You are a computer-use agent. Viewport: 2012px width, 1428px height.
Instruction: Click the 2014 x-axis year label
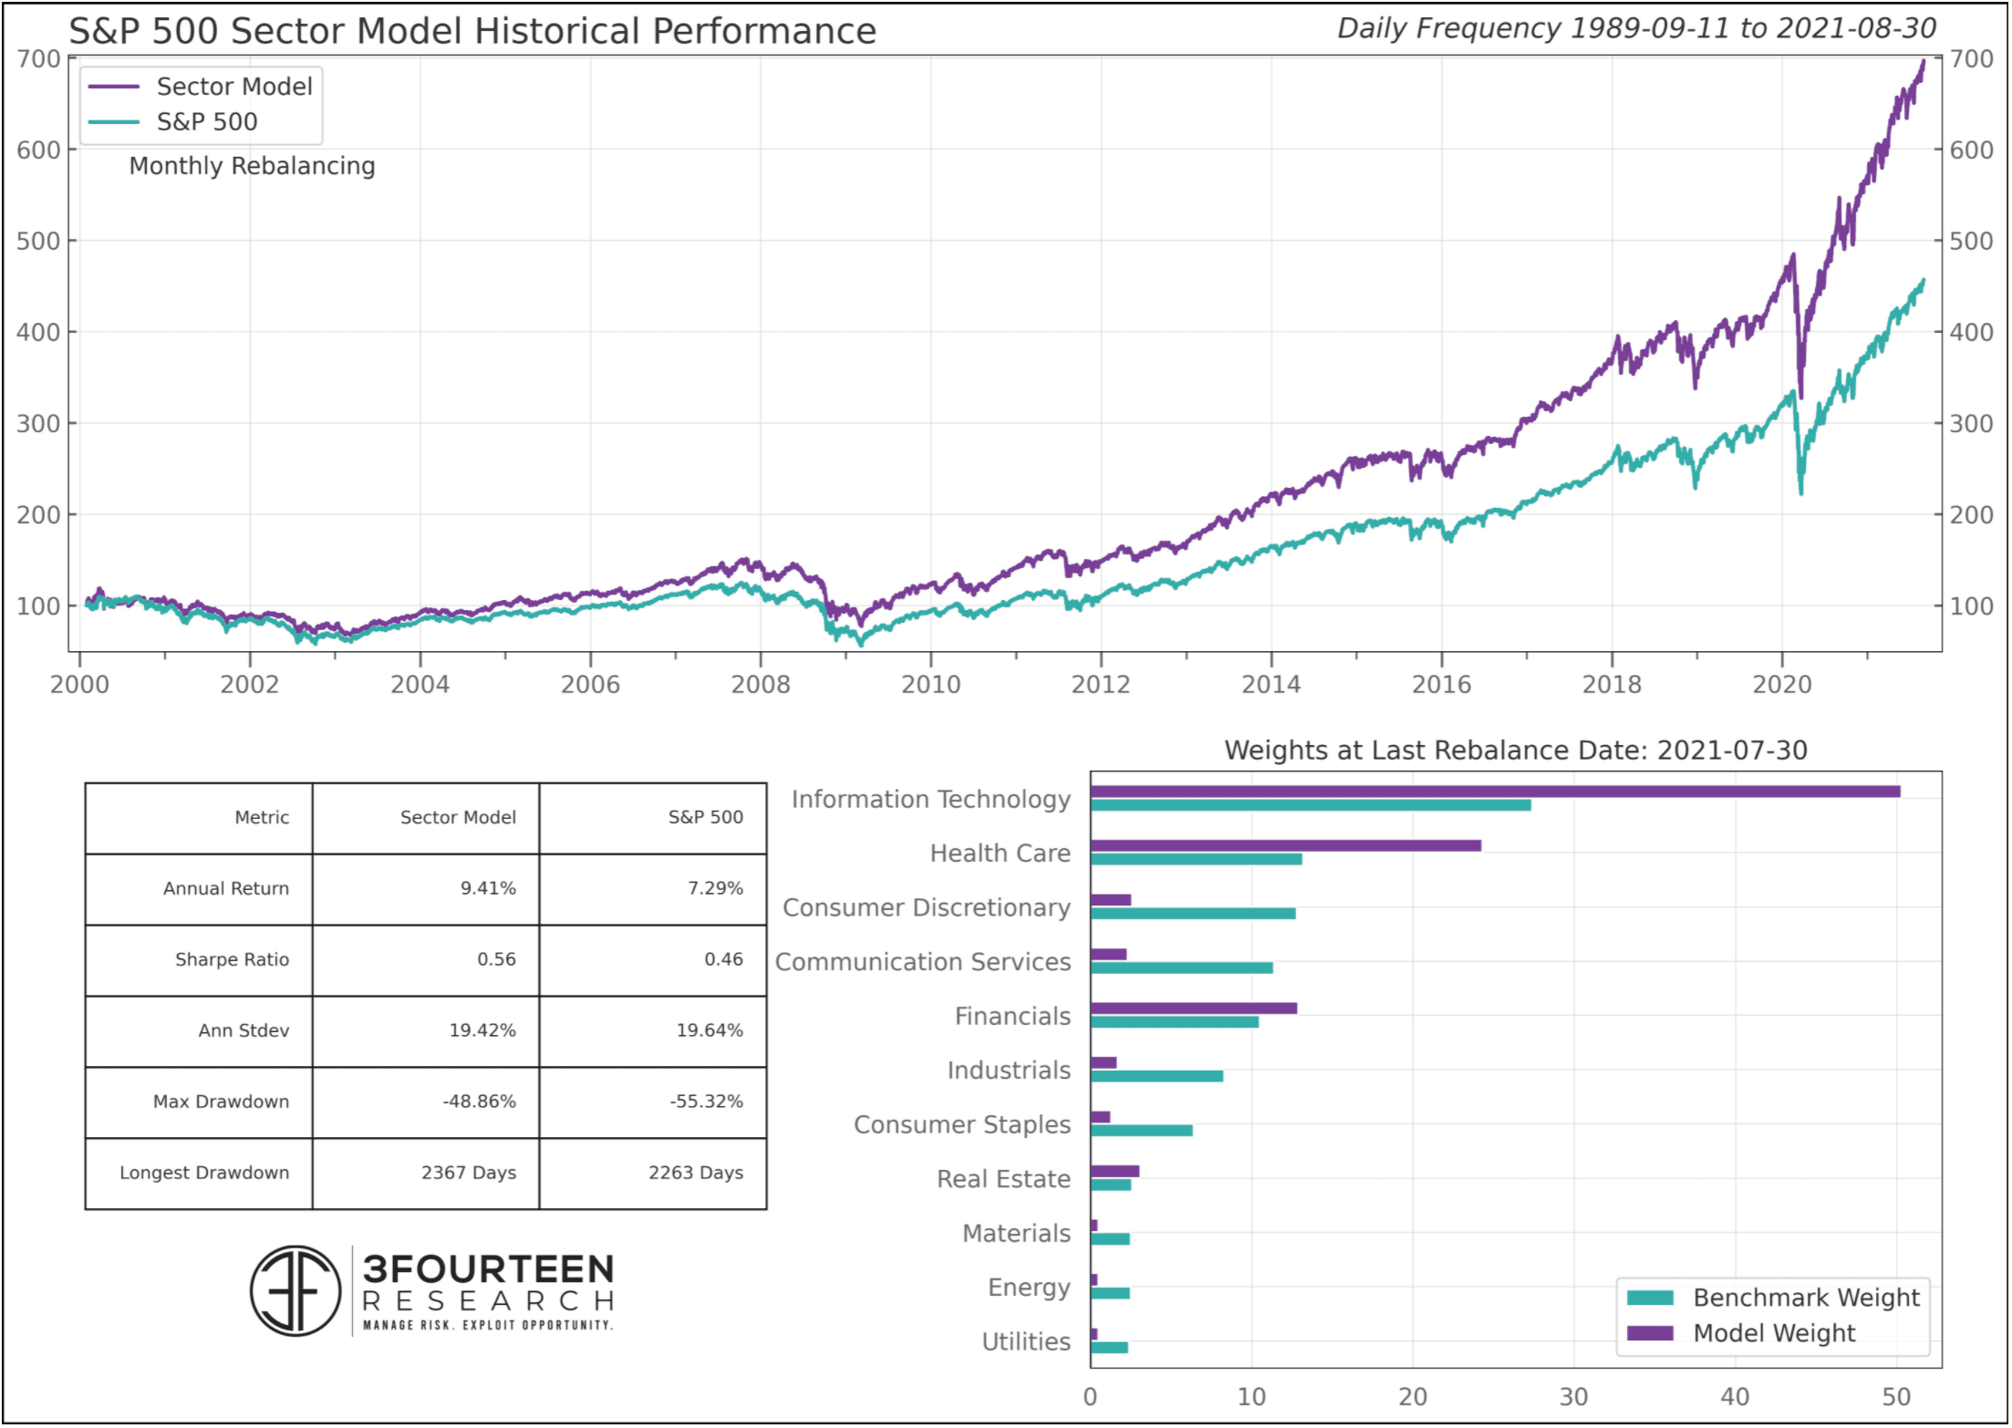(1271, 685)
